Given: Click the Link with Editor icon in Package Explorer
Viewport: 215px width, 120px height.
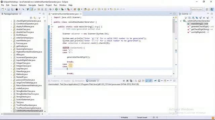Looking at the screenshot, I should click(x=35, y=18).
